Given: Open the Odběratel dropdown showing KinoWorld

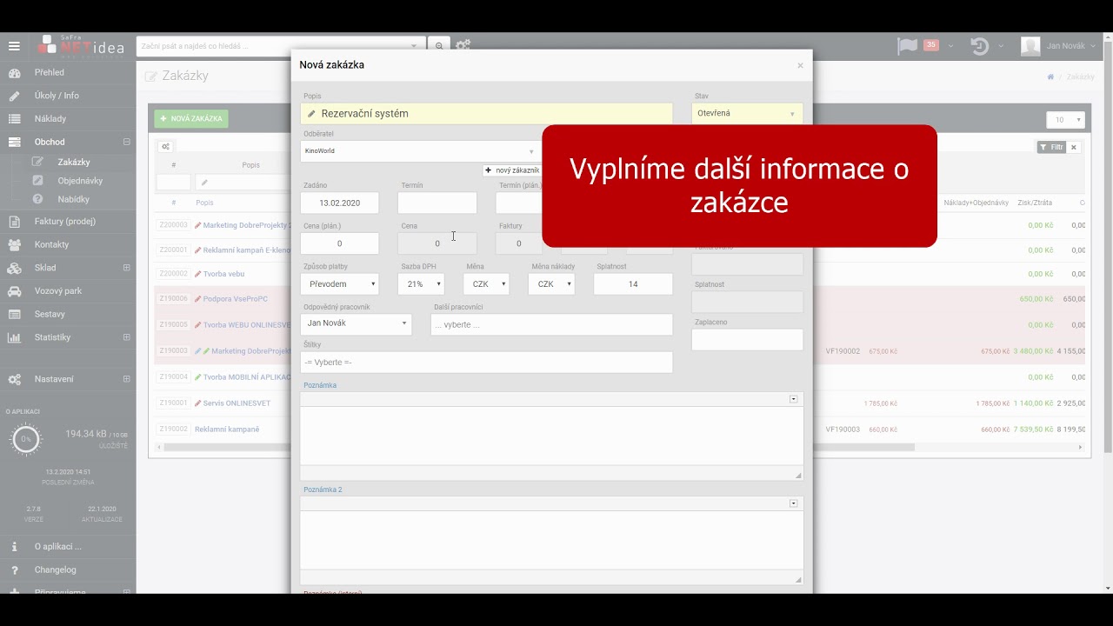Looking at the screenshot, I should coord(420,151).
